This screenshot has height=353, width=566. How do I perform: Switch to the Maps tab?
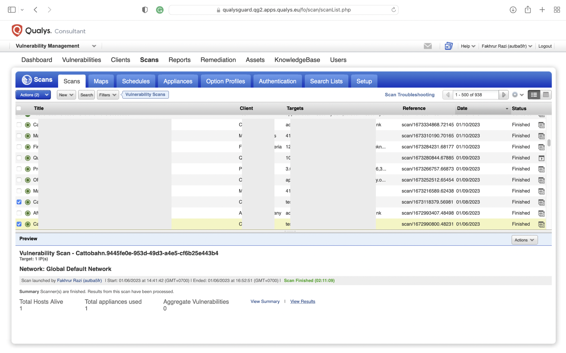(101, 81)
